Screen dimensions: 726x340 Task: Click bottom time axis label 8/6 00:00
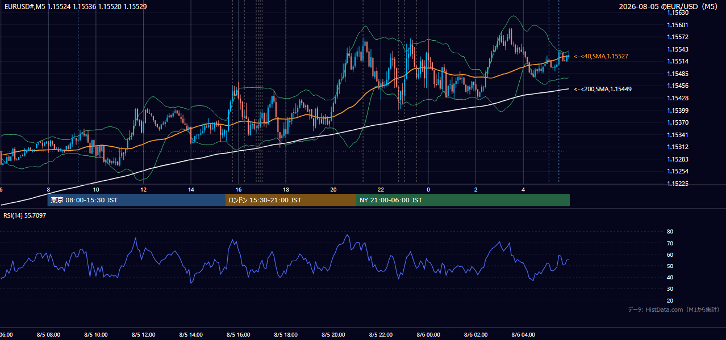point(428,335)
